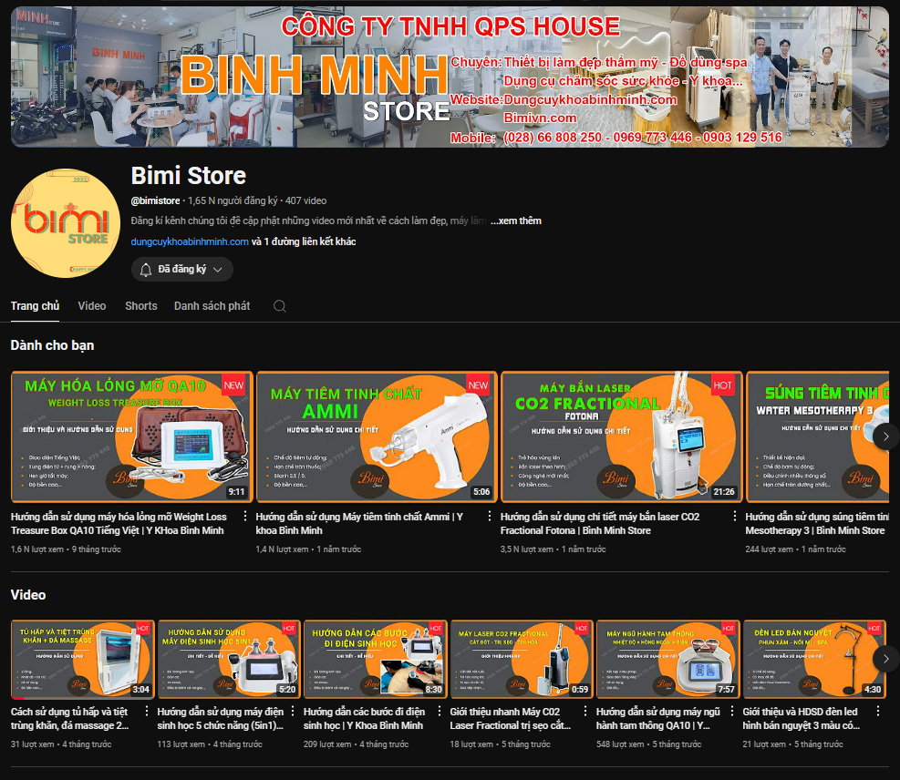The width and height of the screenshot is (900, 780).
Task: Open the Đã đăng ký dropdown chevron
Action: click(216, 270)
